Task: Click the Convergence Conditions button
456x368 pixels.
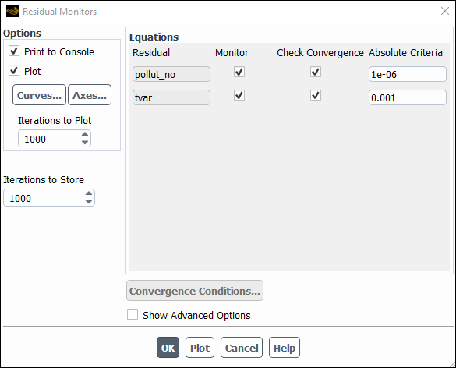Action: [195, 291]
